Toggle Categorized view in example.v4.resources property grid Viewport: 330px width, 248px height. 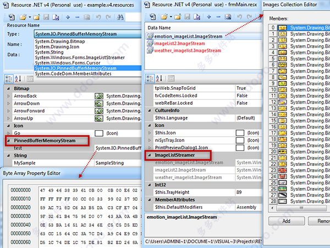point(9,79)
